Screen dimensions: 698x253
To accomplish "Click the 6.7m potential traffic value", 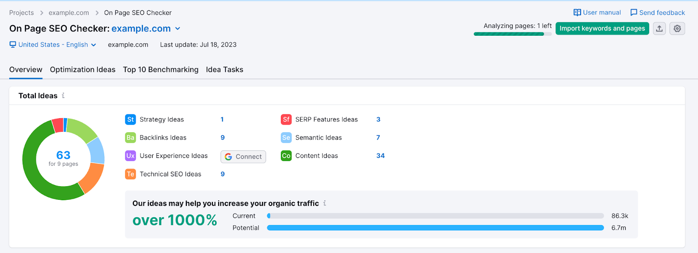I will click(x=619, y=228).
